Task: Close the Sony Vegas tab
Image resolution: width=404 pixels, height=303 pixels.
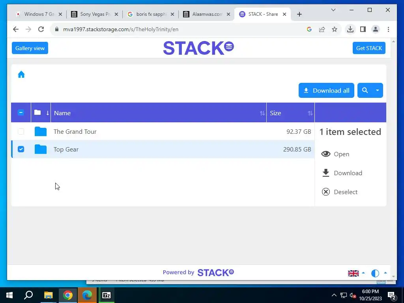Action: click(x=116, y=14)
